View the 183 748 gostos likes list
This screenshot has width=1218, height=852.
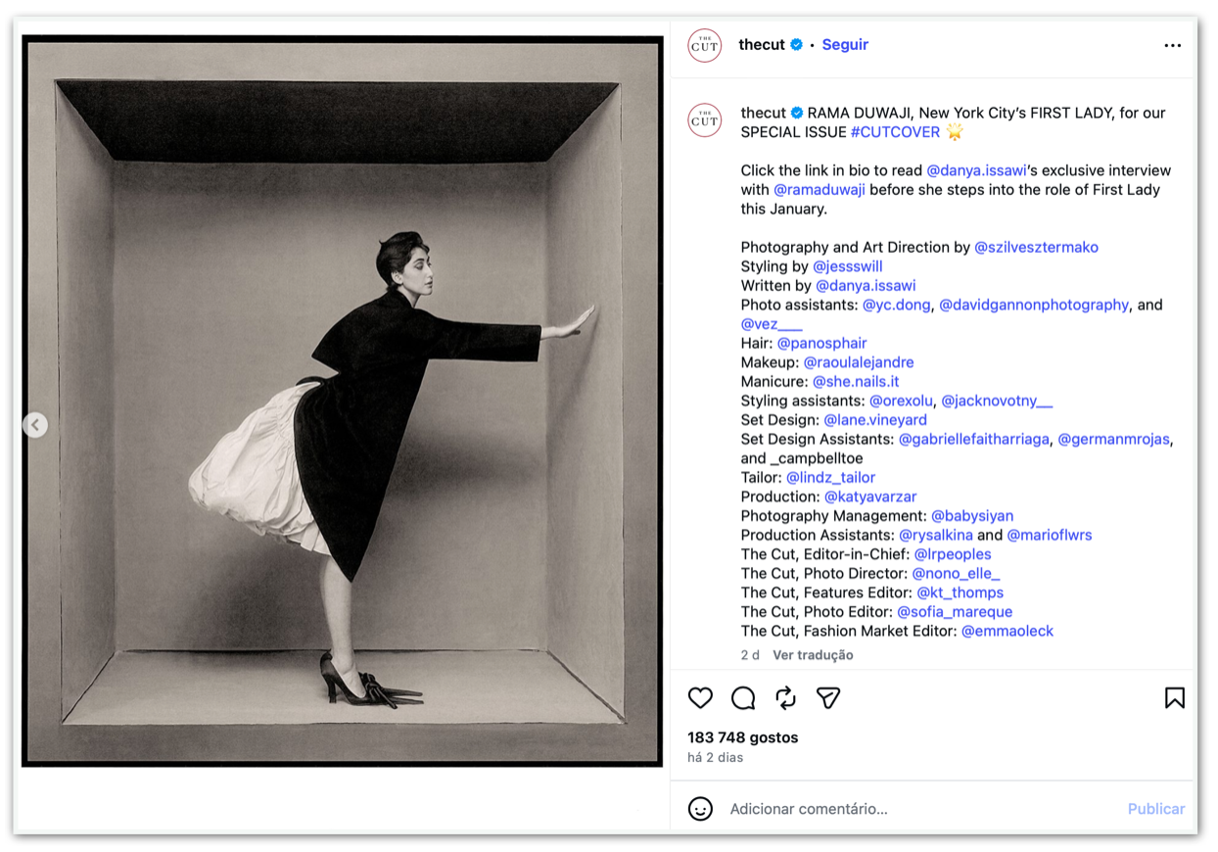click(x=743, y=737)
